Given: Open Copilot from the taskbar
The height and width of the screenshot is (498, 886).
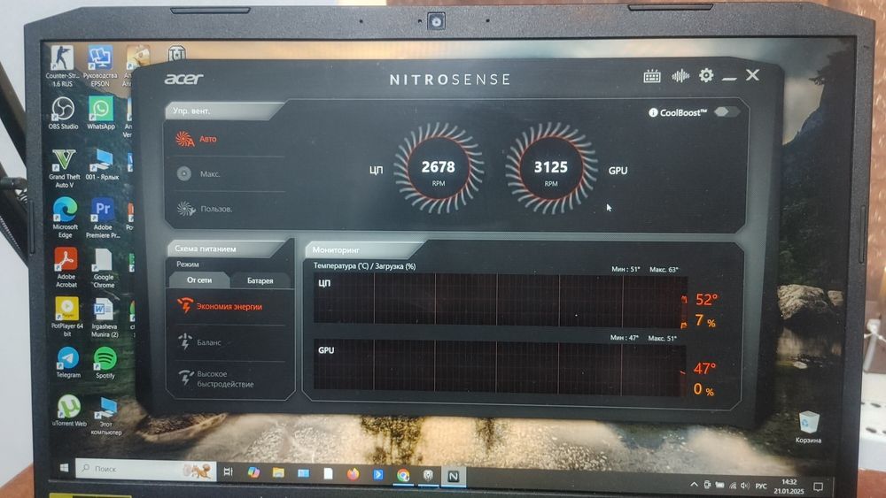Looking at the screenshot, I should click(253, 472).
